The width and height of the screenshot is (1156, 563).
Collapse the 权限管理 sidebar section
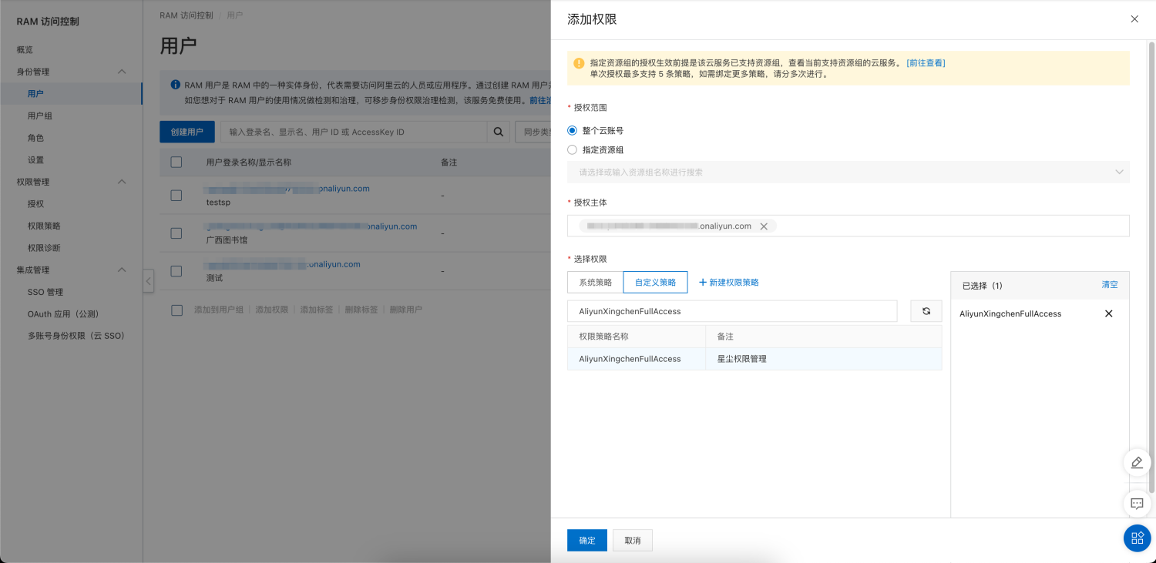[x=122, y=182]
